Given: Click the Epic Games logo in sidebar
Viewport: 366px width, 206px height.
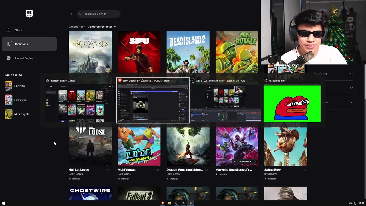Looking at the screenshot, I should (x=29, y=14).
